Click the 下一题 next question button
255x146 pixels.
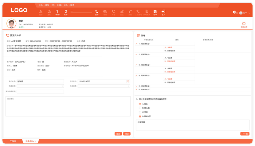point(245,134)
